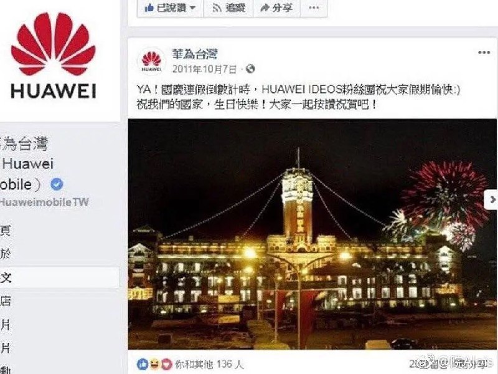Open the Presidential Office fireworks photo

click(312, 234)
